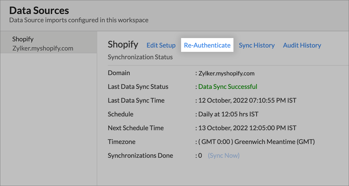Click the Schedule label
The height and width of the screenshot is (186, 349).
[121, 114]
